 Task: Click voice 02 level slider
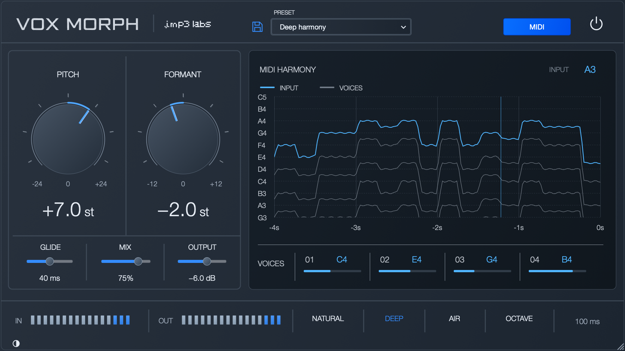click(x=407, y=271)
